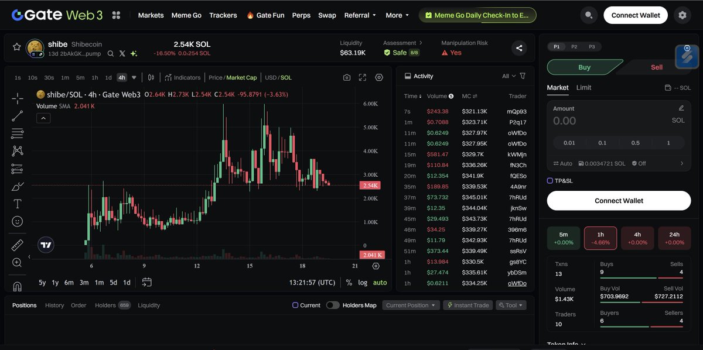
Task: Select the trend line drawing tool
Action: click(x=18, y=116)
